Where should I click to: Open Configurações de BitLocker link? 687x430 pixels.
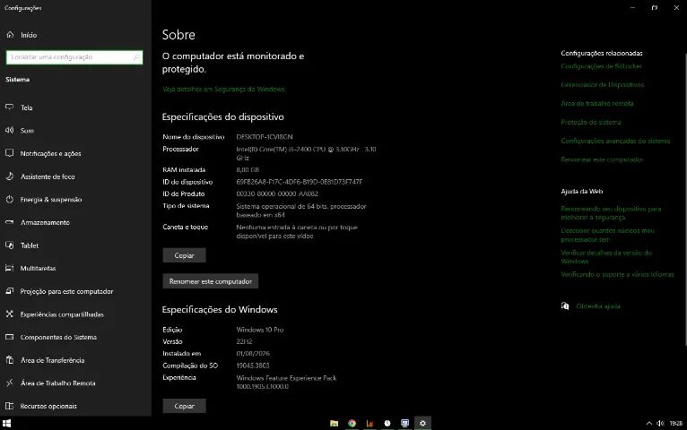point(601,66)
